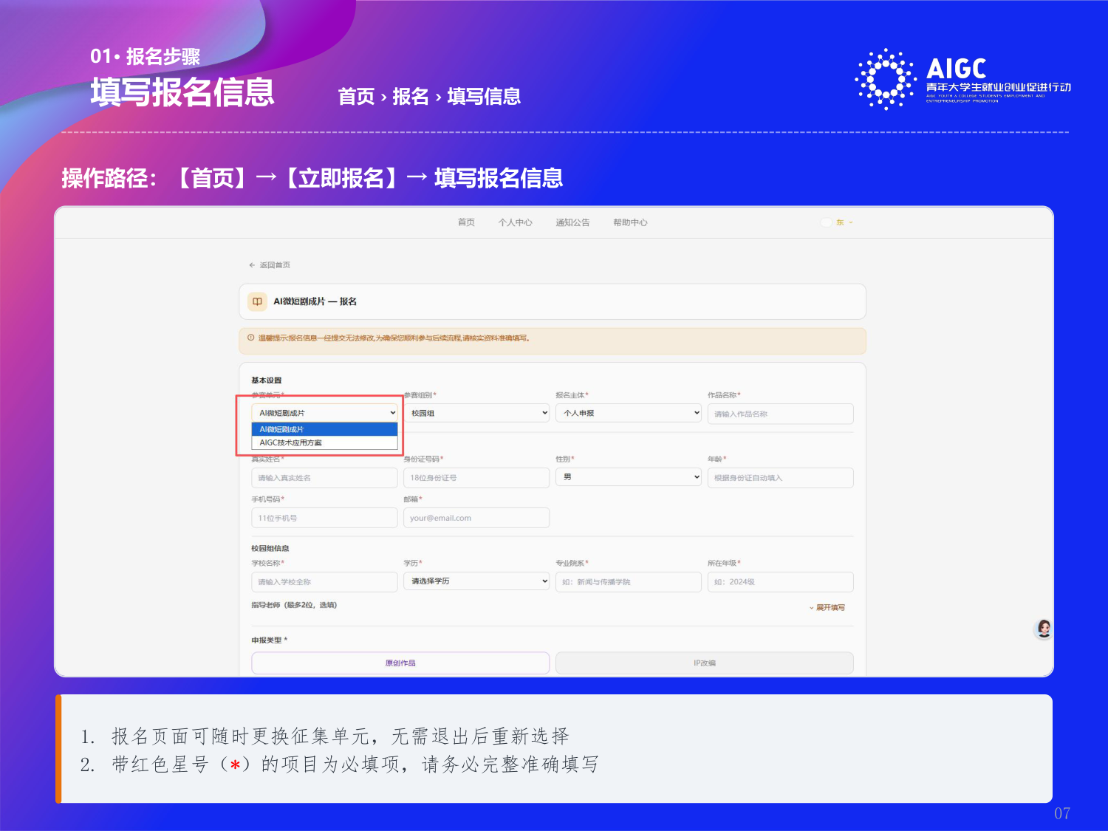The image size is (1108, 831).
Task: Click the 学校名称 input field
Action: 325,582
